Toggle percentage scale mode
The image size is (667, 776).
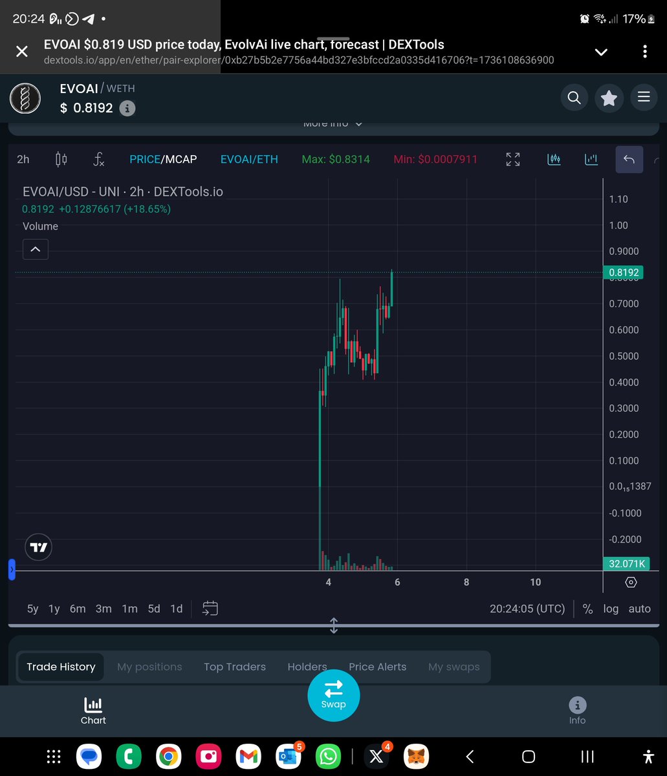(x=587, y=609)
